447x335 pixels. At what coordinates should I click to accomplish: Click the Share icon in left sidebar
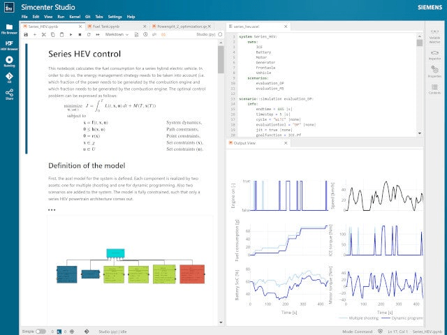click(x=10, y=94)
